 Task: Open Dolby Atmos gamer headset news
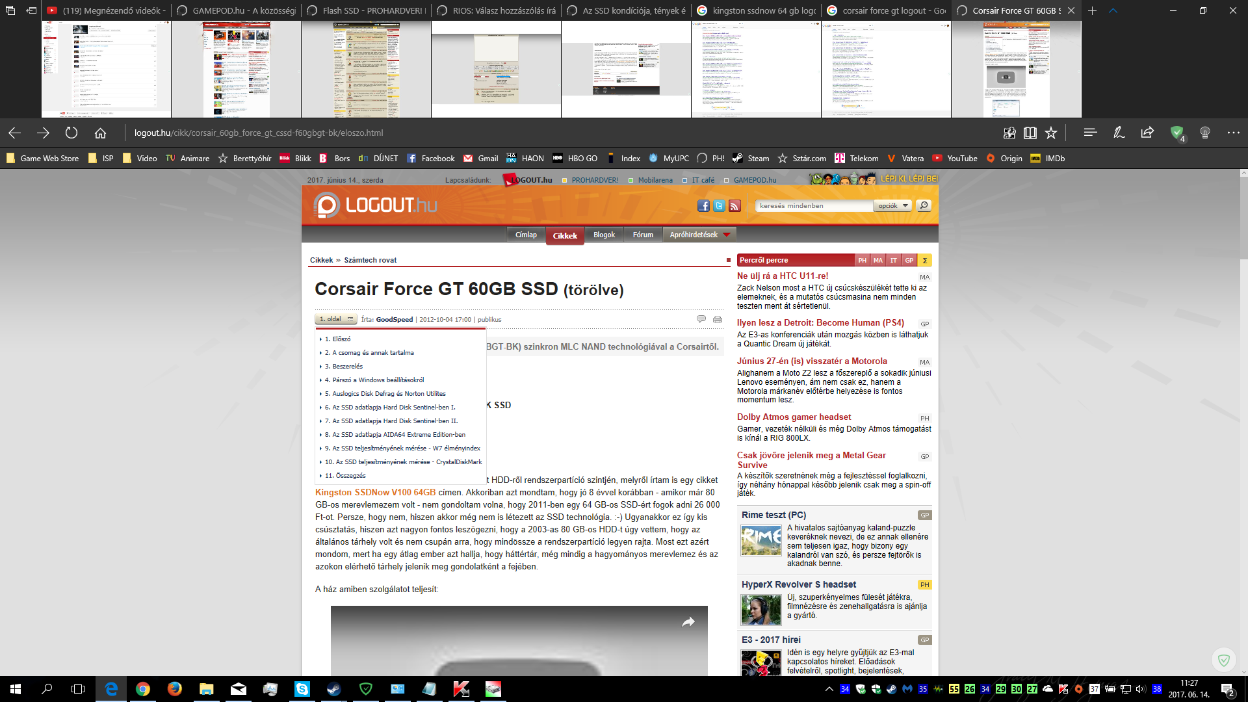pyautogui.click(x=794, y=417)
